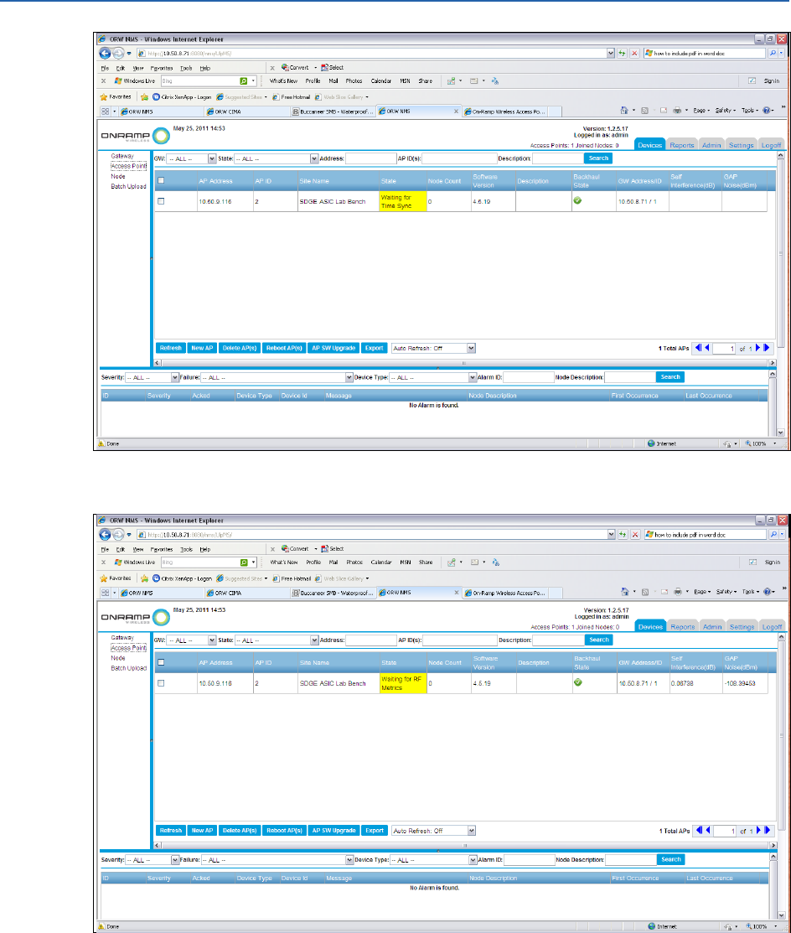The width and height of the screenshot is (791, 933).
Task: Click the Home icon in lower window command bar
Action: coord(624,592)
